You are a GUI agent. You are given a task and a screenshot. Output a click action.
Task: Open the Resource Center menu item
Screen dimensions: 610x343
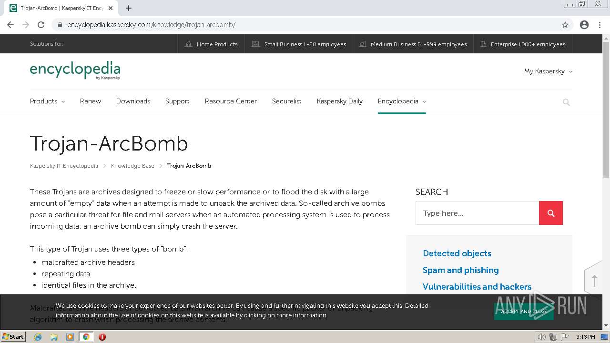(231, 101)
